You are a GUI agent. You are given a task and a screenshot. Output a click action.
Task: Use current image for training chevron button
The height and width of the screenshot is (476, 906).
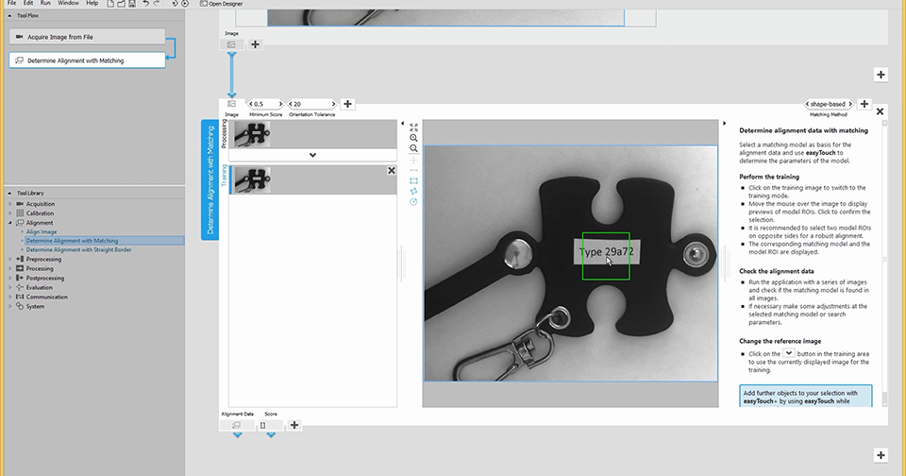click(x=312, y=155)
